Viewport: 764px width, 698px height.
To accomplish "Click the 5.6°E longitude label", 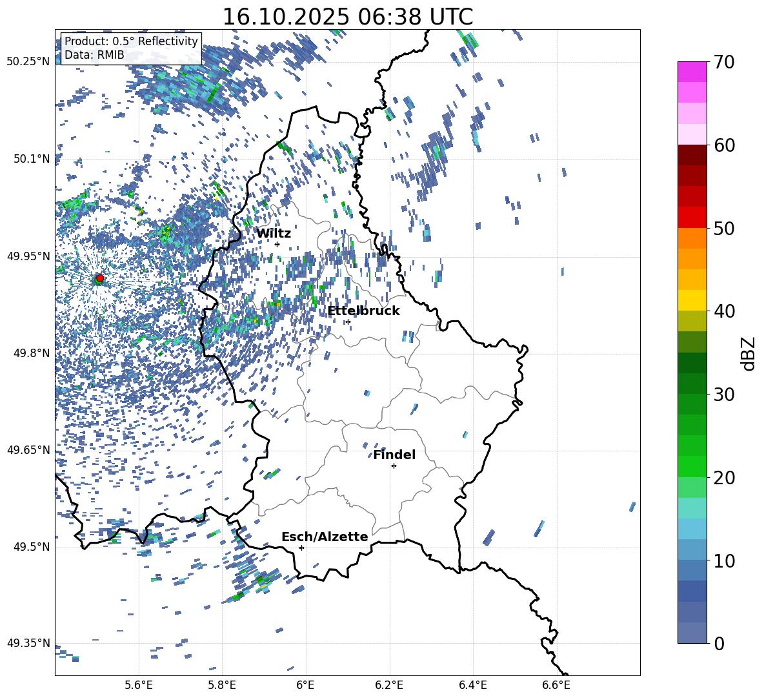I will [139, 685].
